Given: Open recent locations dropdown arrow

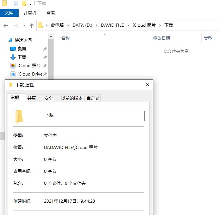Looking at the screenshot, I should [x=24, y=26].
